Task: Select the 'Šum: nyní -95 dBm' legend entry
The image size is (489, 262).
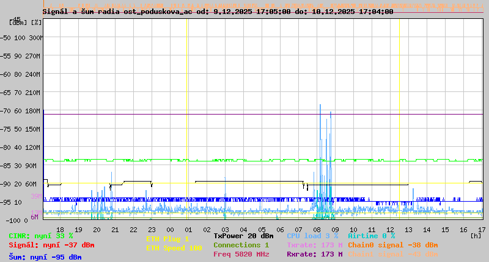Action: [45, 257]
